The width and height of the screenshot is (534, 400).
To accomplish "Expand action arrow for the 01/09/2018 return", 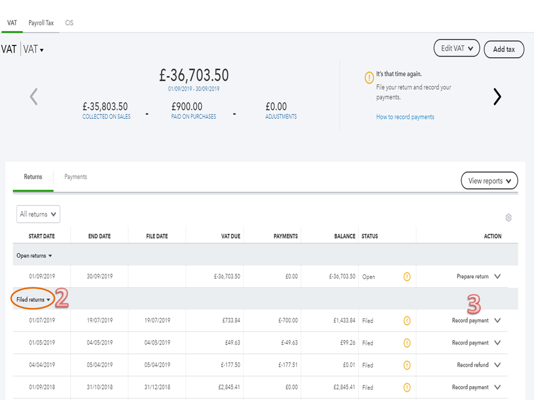I will tap(497, 387).
